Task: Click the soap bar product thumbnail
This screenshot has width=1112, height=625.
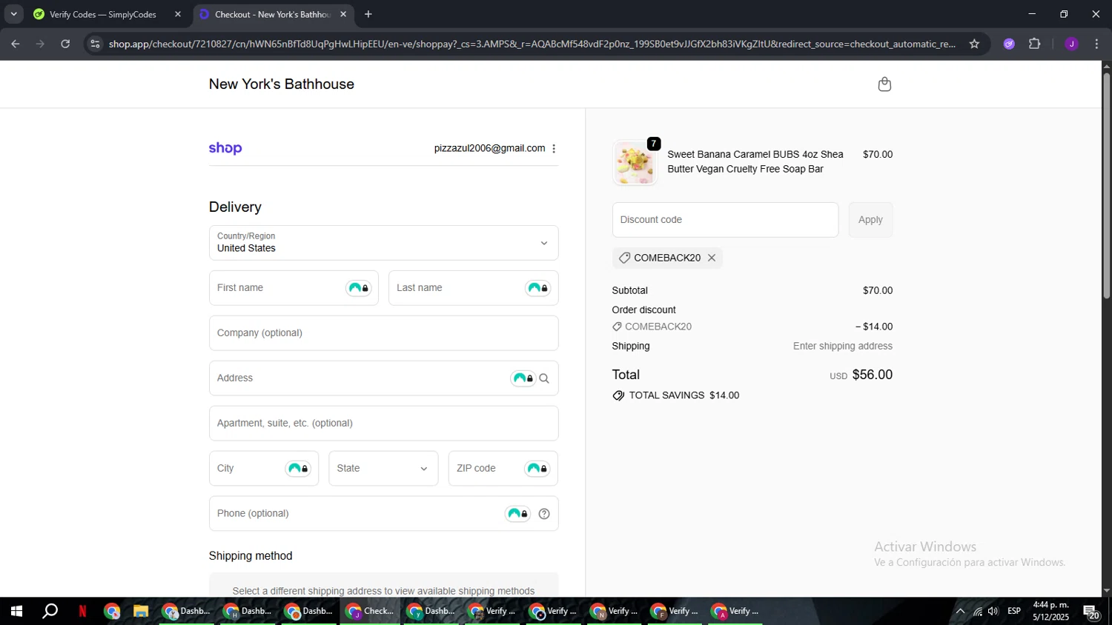Action: tap(635, 162)
